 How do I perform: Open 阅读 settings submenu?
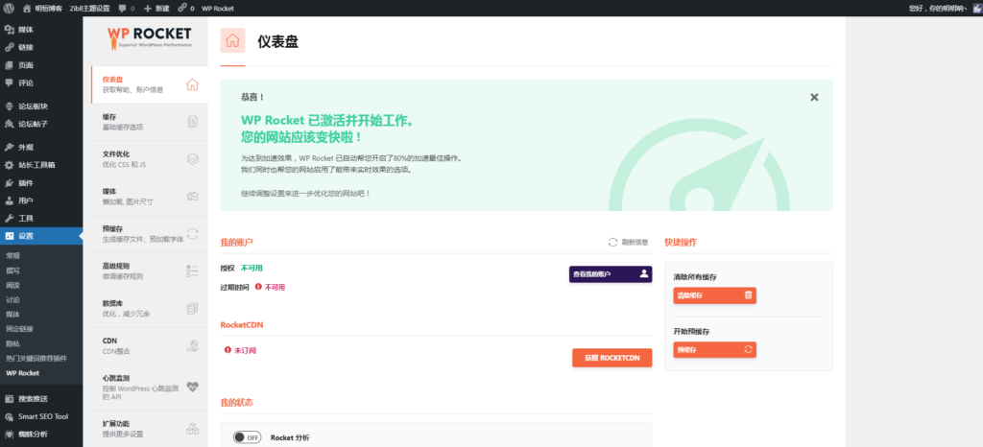13,285
